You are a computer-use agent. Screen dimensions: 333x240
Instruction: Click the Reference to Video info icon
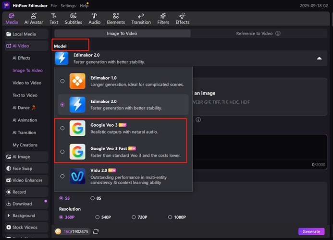[x=278, y=34]
